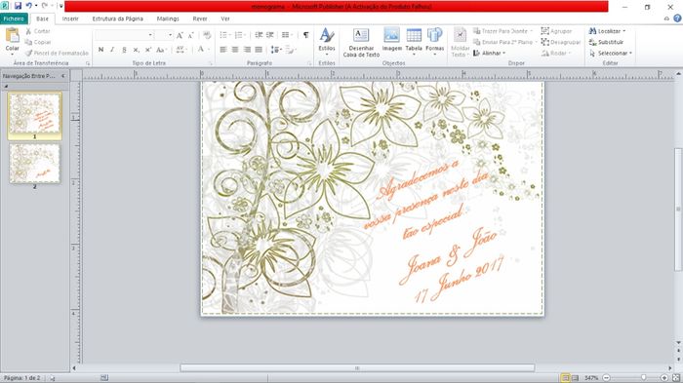683x383 pixels.
Task: Switch to the Ver tab
Action: pos(225,19)
